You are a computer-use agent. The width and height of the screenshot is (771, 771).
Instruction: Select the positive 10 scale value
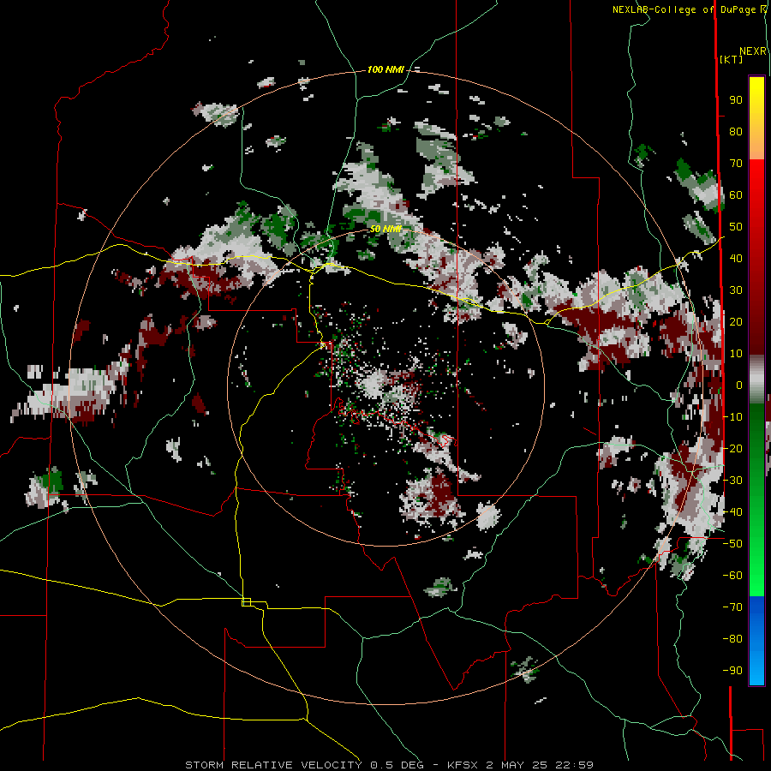pyautogui.click(x=736, y=354)
